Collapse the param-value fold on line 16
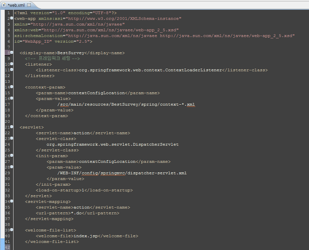 pos(12,98)
